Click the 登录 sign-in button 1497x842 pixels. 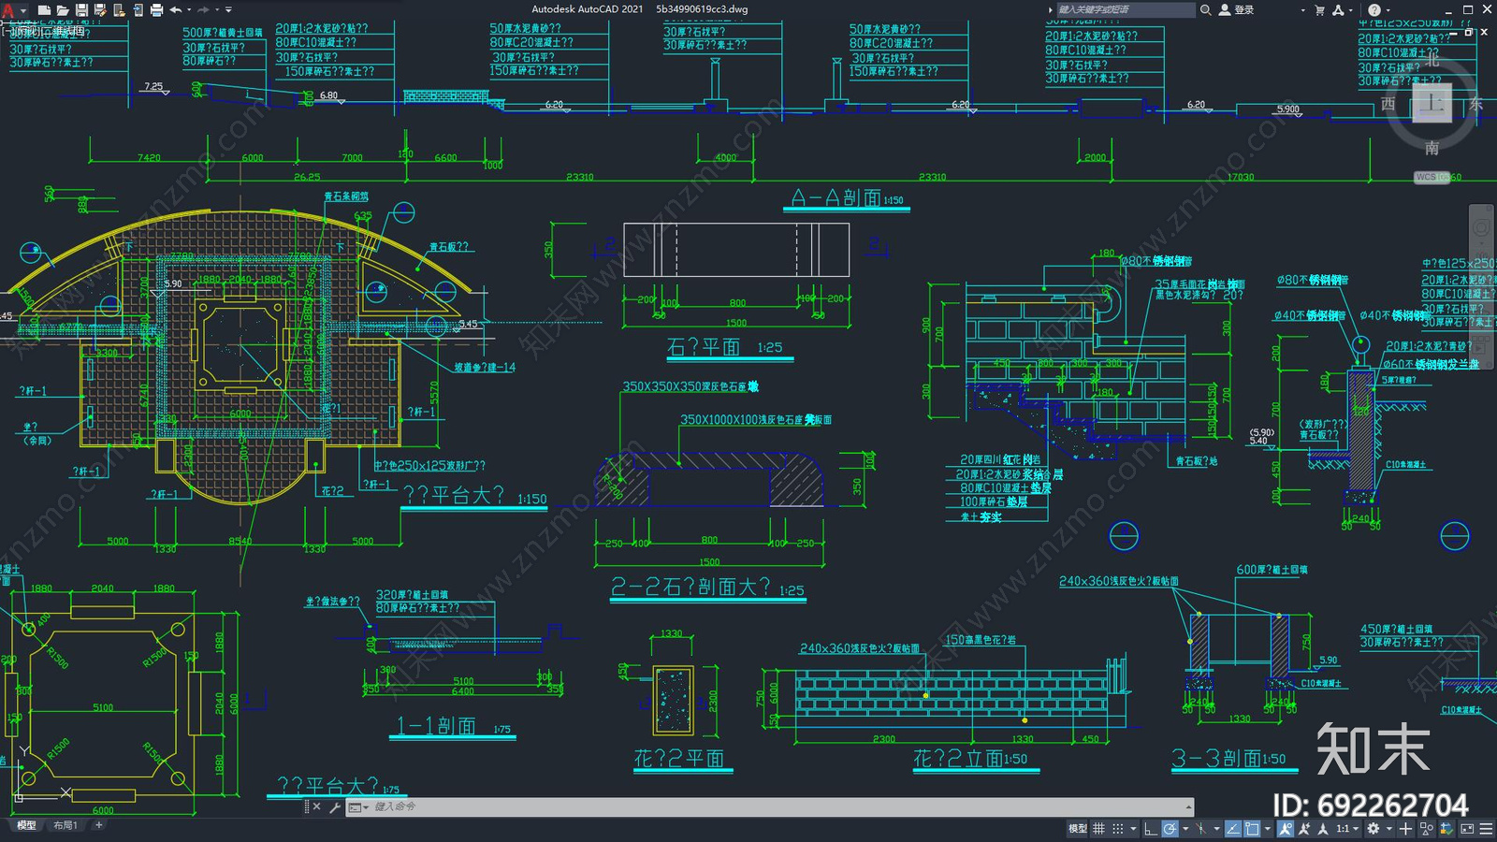tap(1236, 10)
